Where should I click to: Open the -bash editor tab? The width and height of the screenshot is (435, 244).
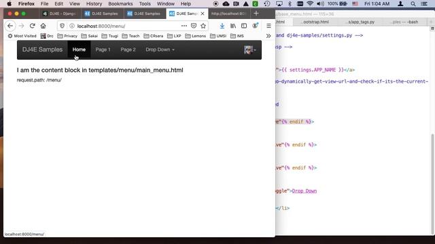[x=405, y=22]
